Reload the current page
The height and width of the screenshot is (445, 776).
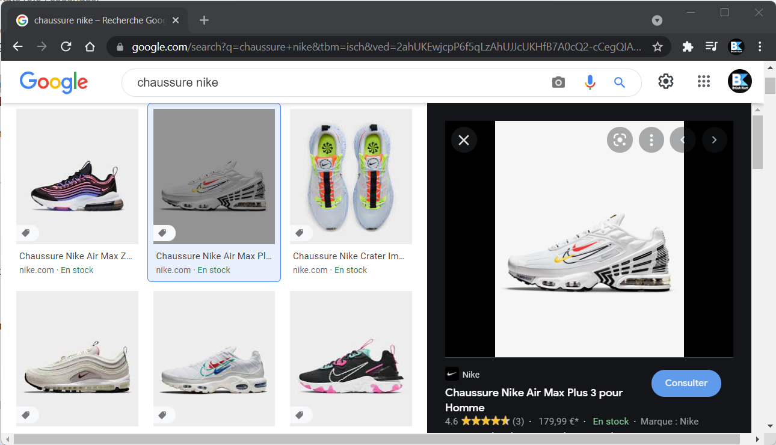[66, 46]
